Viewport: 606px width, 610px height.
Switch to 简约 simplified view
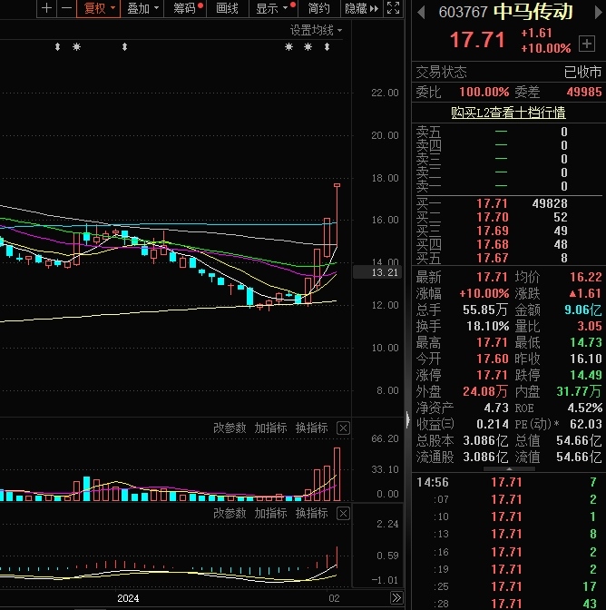click(318, 8)
